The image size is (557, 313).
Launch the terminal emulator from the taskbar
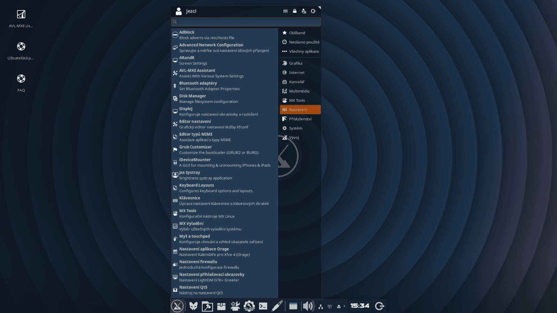pos(263,306)
